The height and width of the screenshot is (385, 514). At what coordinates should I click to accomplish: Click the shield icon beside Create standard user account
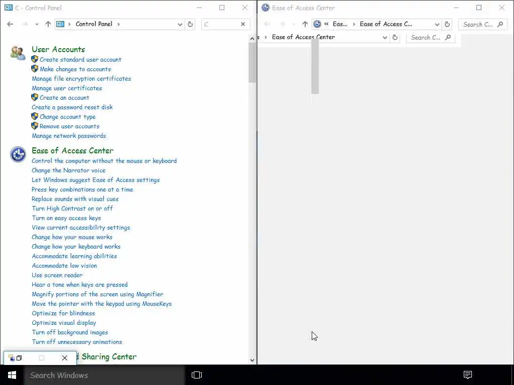pos(35,59)
